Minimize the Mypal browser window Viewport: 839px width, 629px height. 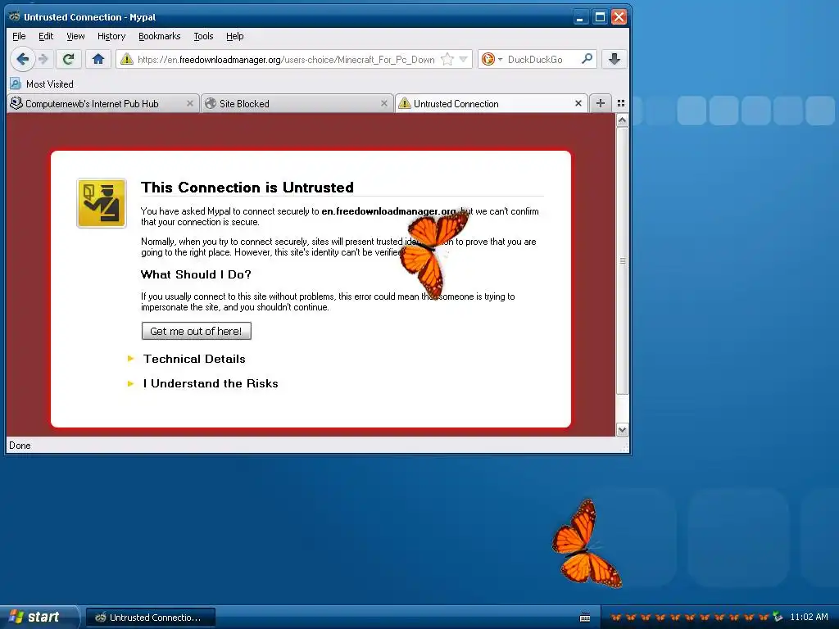(580, 17)
